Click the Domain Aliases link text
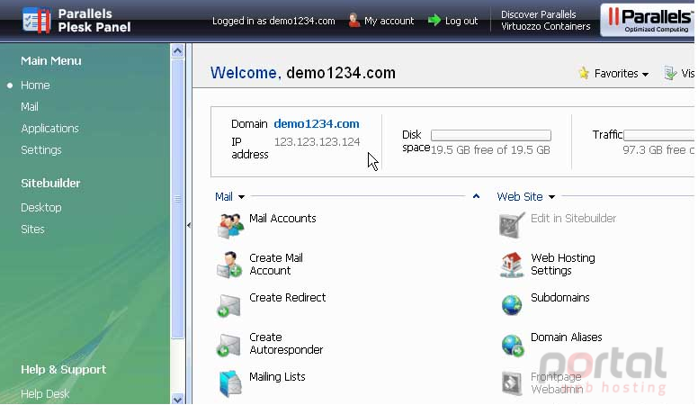The height and width of the screenshot is (405, 698). (x=567, y=337)
